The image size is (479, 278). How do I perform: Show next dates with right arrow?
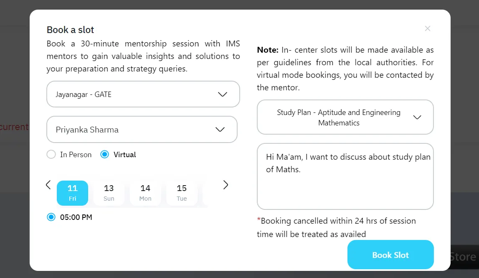tap(226, 185)
